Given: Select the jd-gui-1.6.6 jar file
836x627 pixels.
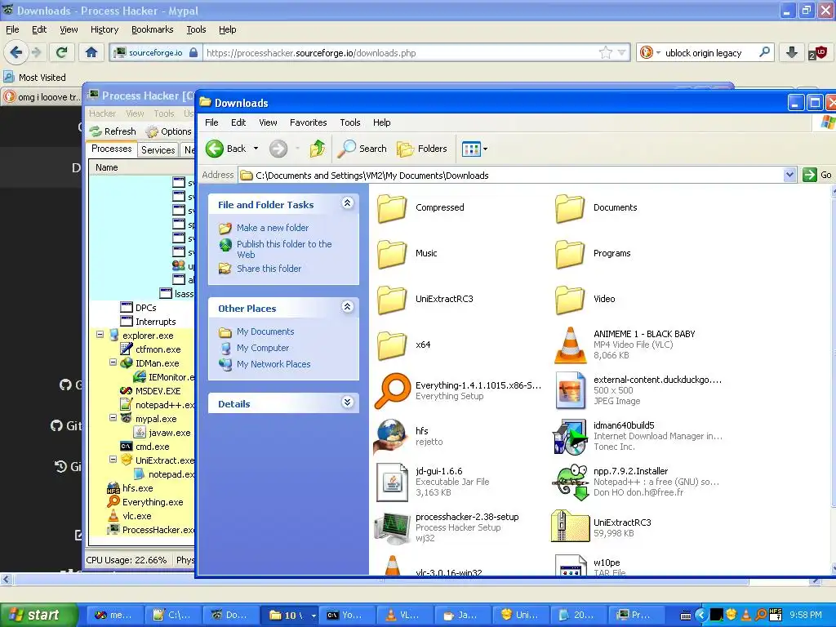Looking at the screenshot, I should 433,482.
